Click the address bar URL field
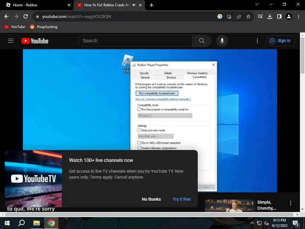The image size is (305, 229). click(x=125, y=17)
